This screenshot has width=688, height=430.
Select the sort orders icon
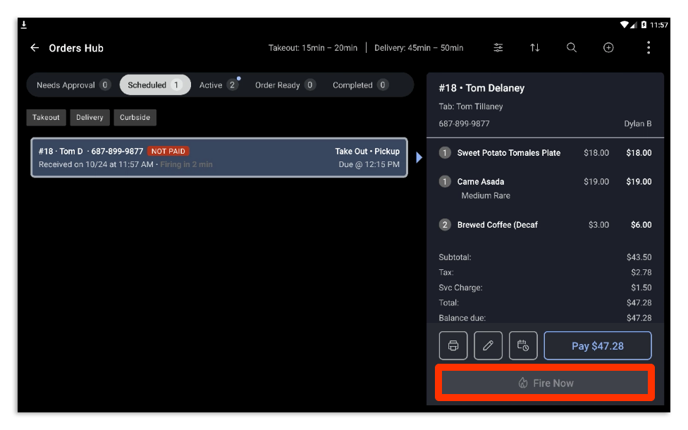point(535,47)
